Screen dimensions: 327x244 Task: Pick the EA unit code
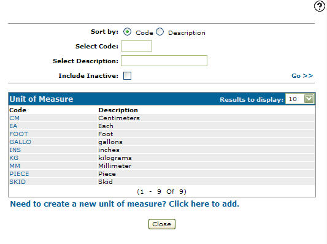click(13, 126)
